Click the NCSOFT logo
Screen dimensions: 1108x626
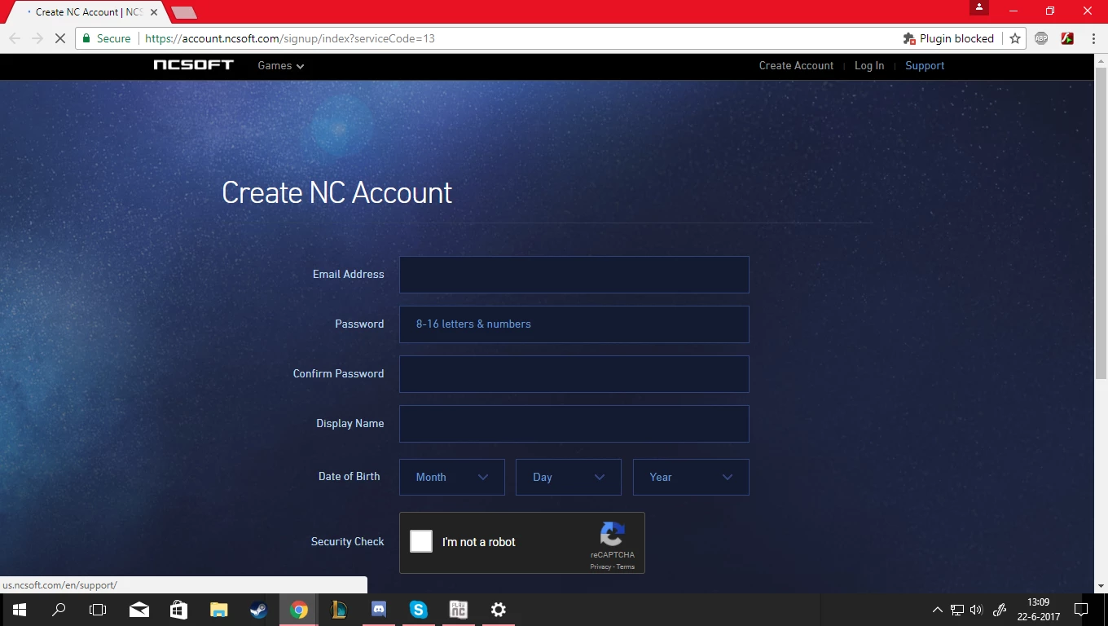click(x=193, y=65)
